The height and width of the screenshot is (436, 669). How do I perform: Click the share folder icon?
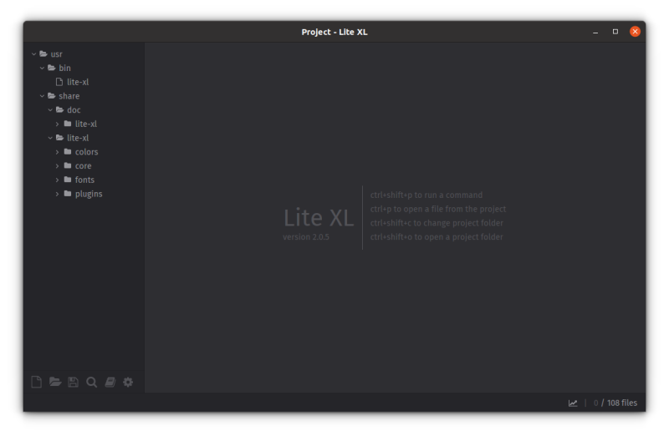[x=52, y=96]
